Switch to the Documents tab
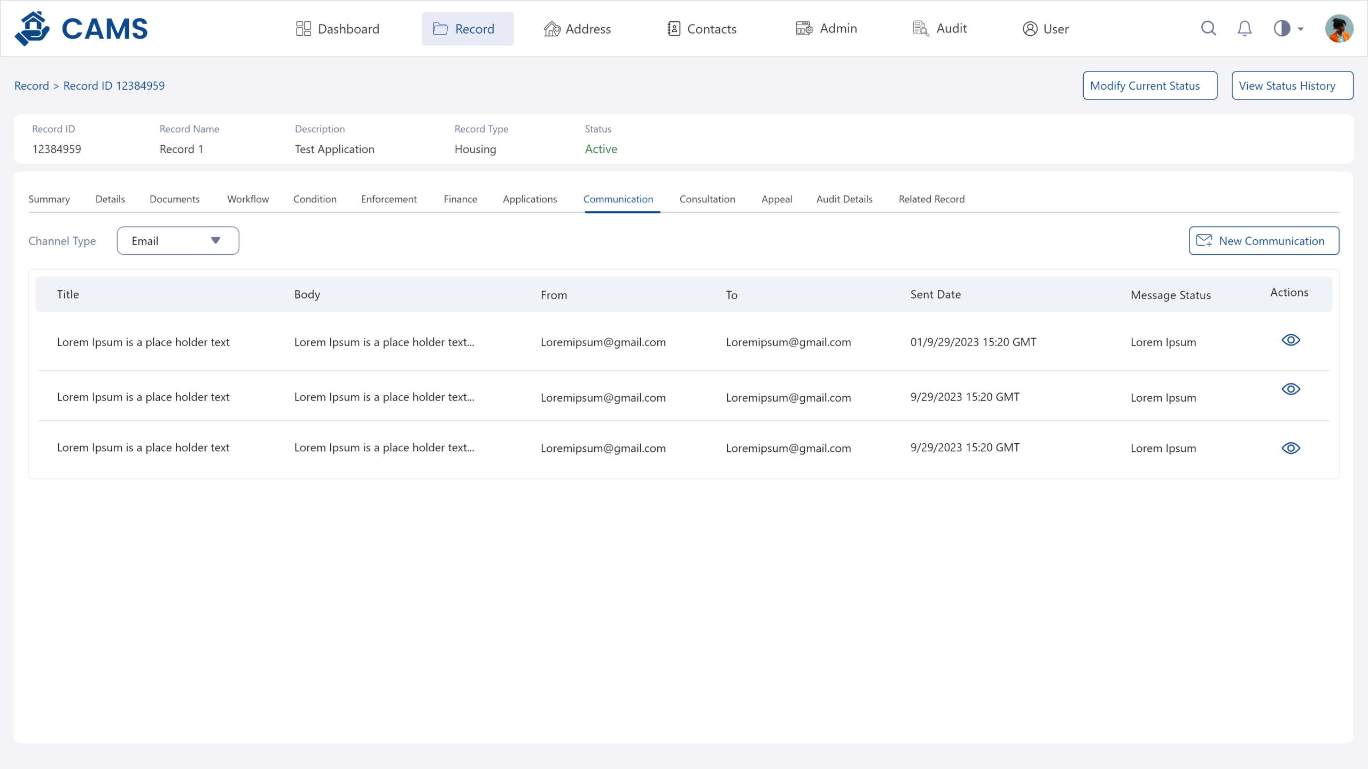 [174, 199]
